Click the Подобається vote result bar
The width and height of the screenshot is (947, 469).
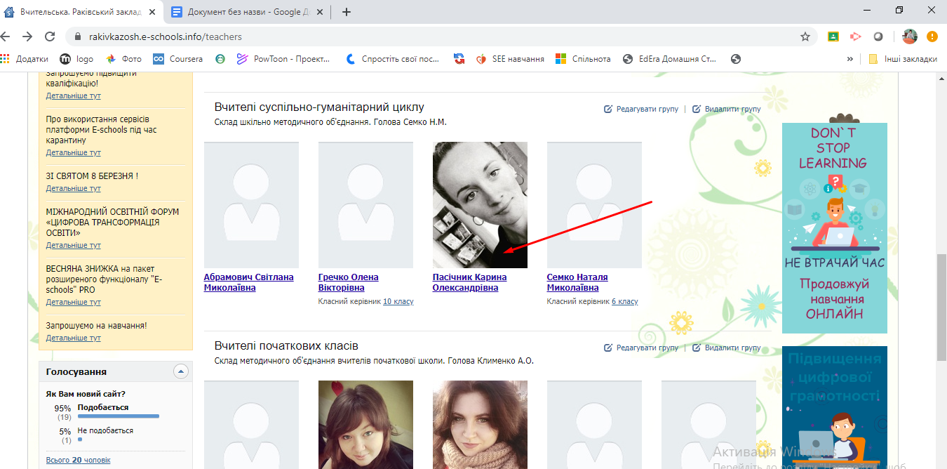(118, 416)
